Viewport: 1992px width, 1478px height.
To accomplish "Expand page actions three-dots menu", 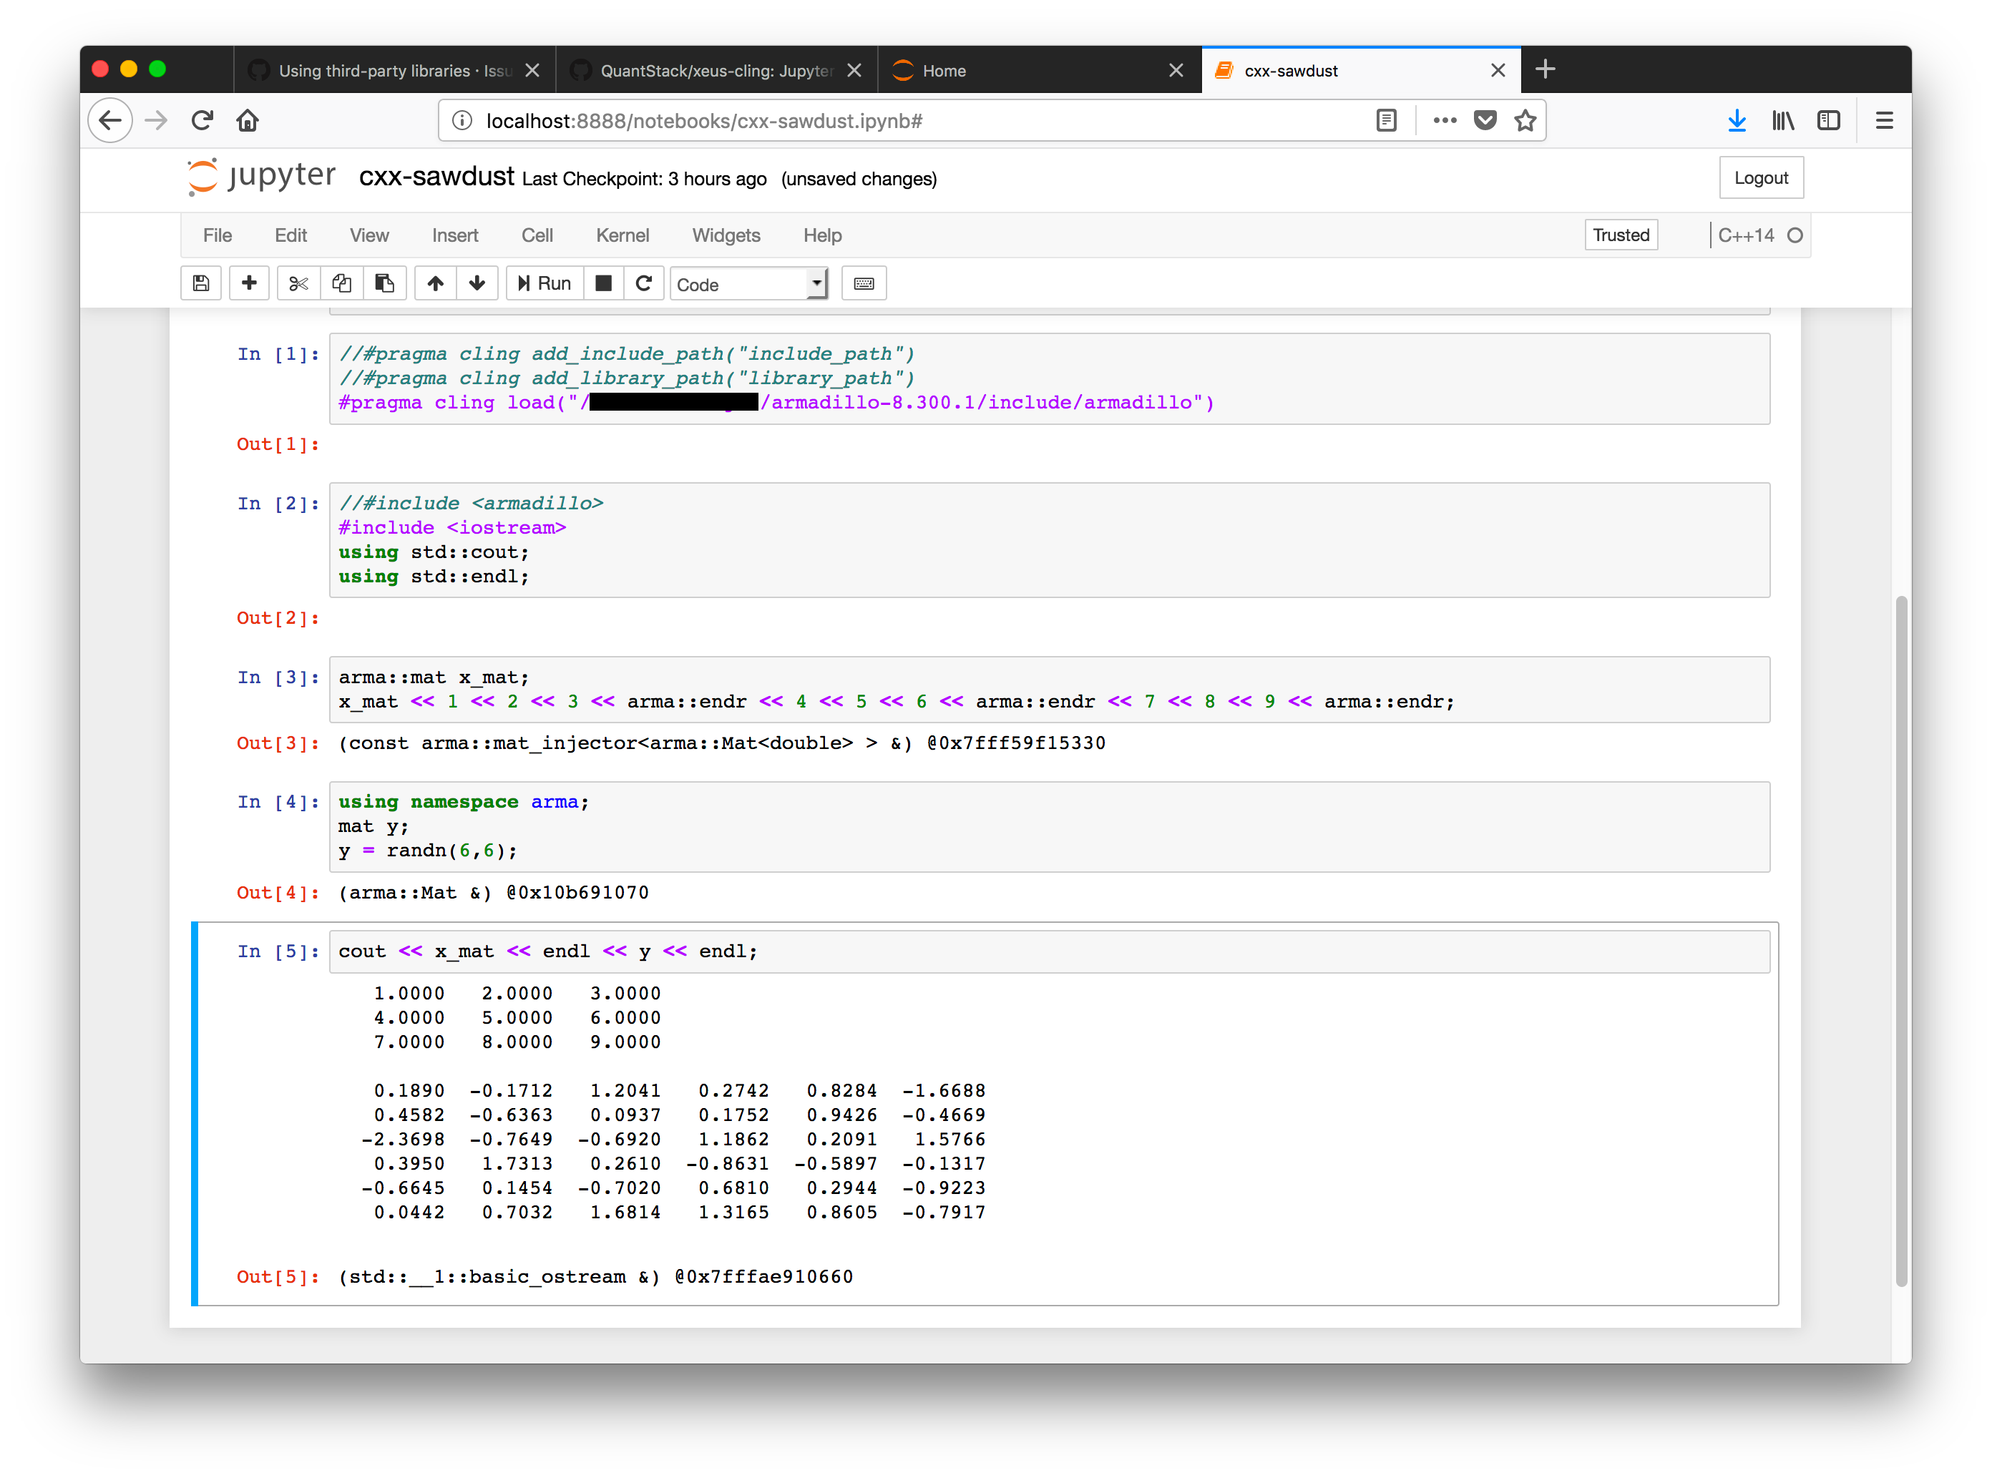I will click(1445, 121).
